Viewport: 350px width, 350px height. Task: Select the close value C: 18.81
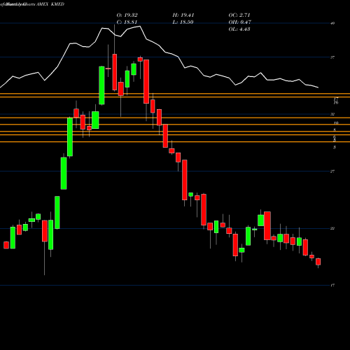coord(127,22)
